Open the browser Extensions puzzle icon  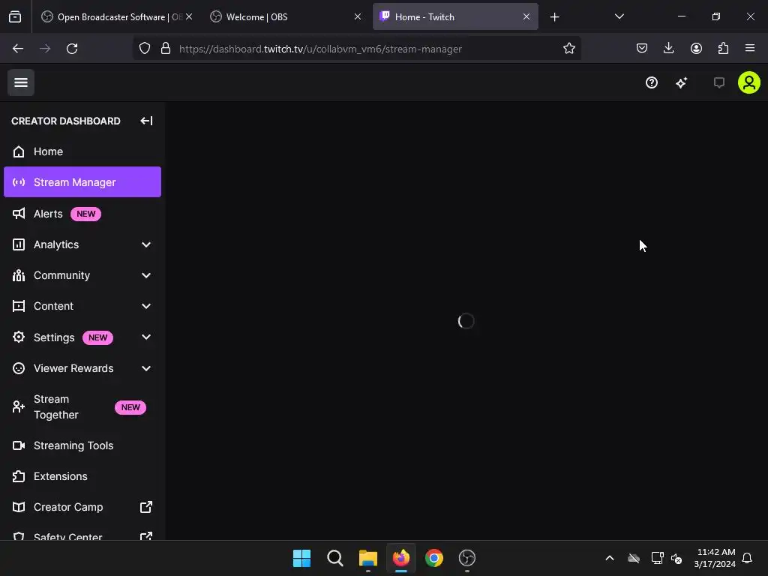(723, 48)
